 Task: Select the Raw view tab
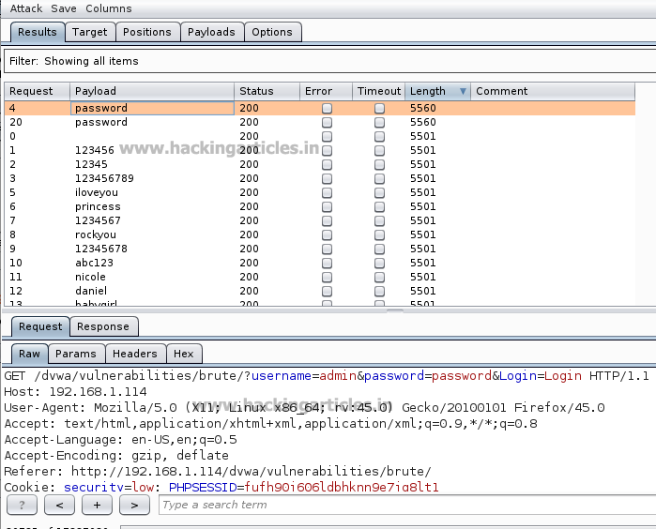pos(29,354)
